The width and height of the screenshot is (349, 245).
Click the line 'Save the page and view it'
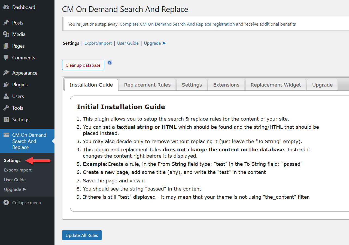[x=114, y=180]
